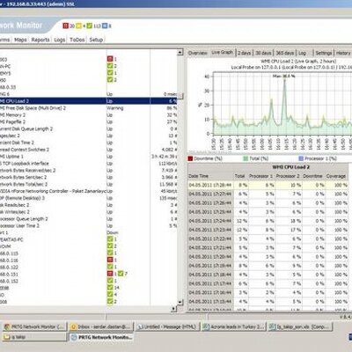Click green check icon in the row ending 0.115
This screenshot has width=352, height=352.
(110, 253)
